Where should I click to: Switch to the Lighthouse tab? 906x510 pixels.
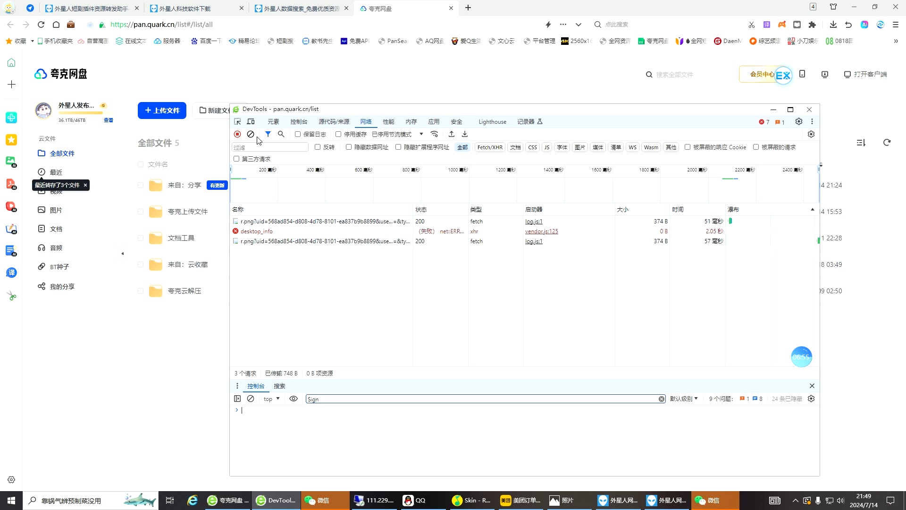coord(492,122)
